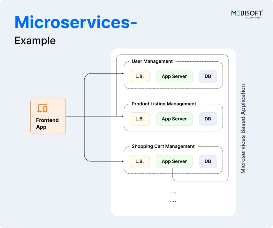Viewport: 273px width, 228px height.
Task: Select the Shopping Cart Management label
Action: (x=163, y=146)
